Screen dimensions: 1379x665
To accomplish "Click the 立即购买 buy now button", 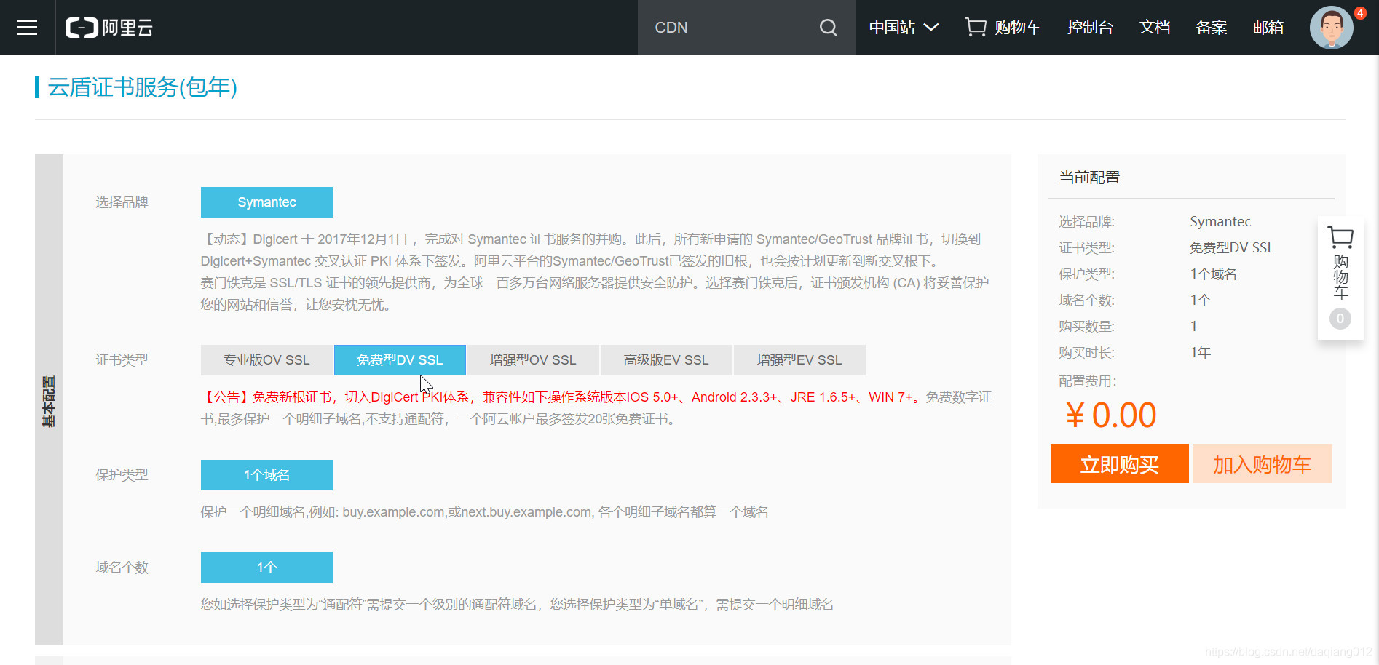I will 1119,463.
